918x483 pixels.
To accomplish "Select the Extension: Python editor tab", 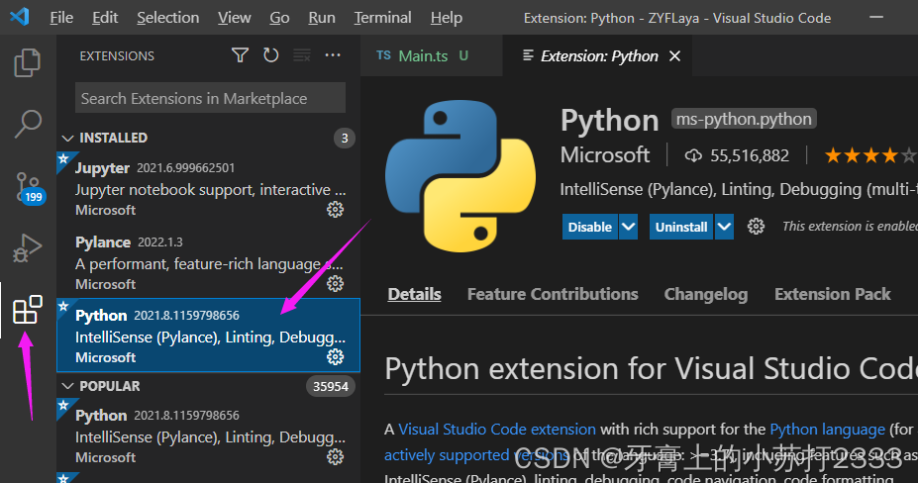I will (597, 55).
